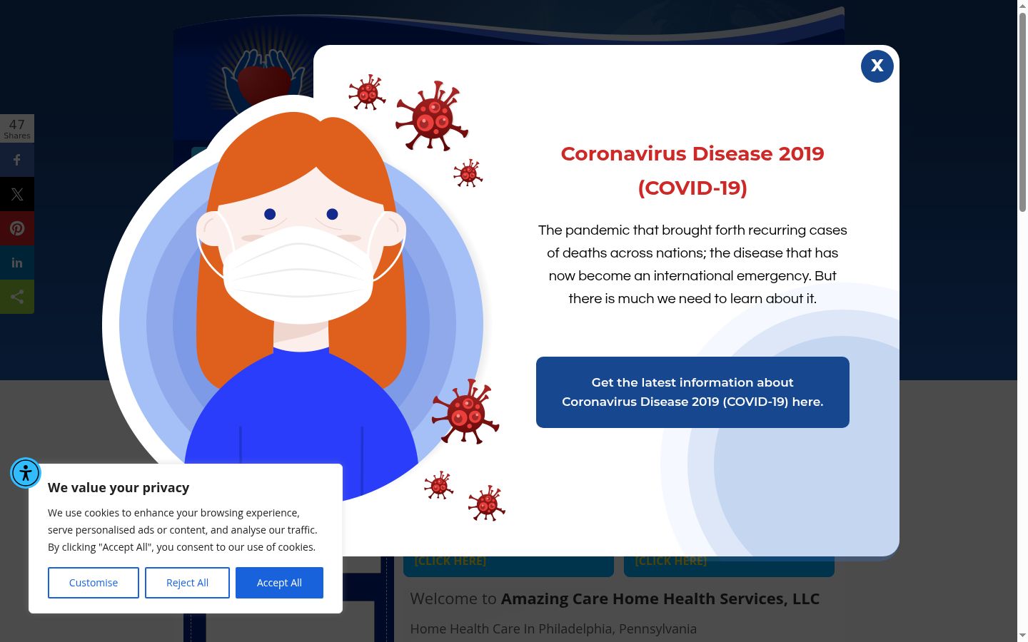Share page on LinkedIn
Screen dimensions: 1028x642
tap(17, 263)
